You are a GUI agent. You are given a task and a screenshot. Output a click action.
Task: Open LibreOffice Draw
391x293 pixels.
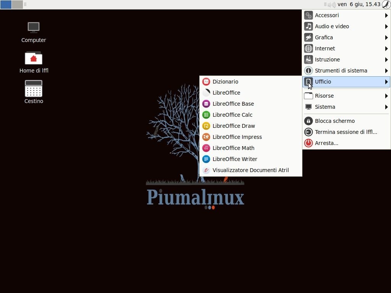(x=233, y=126)
